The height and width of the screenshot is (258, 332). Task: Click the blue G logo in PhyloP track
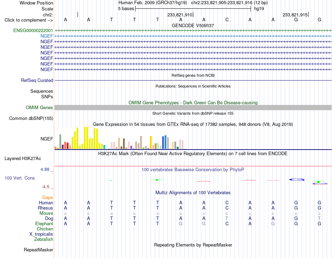click(297, 180)
